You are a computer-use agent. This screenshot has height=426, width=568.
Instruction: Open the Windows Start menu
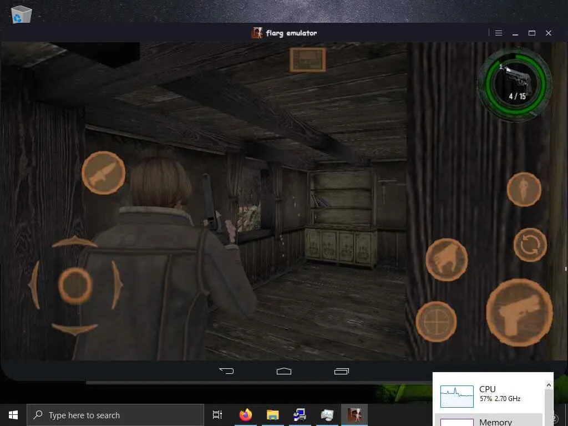[x=13, y=415]
